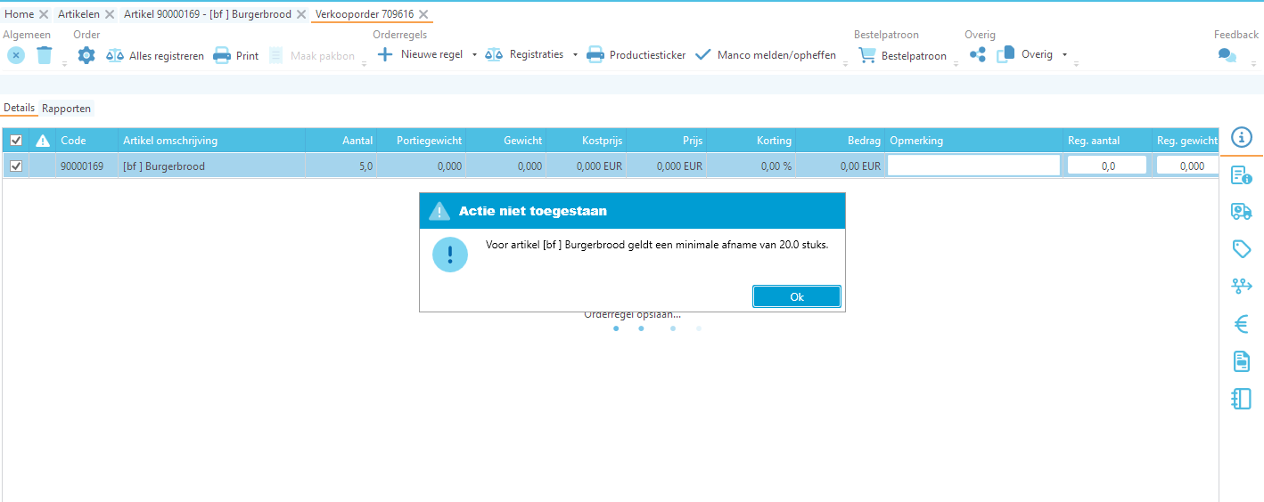The image size is (1264, 502).
Task: Expand the Registraties dropdown arrow
Action: click(575, 55)
